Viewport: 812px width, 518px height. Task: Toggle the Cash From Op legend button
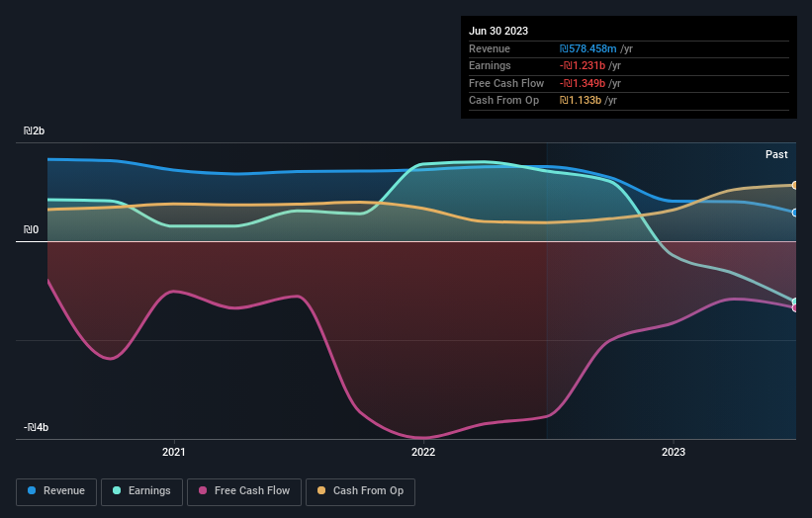tap(360, 491)
